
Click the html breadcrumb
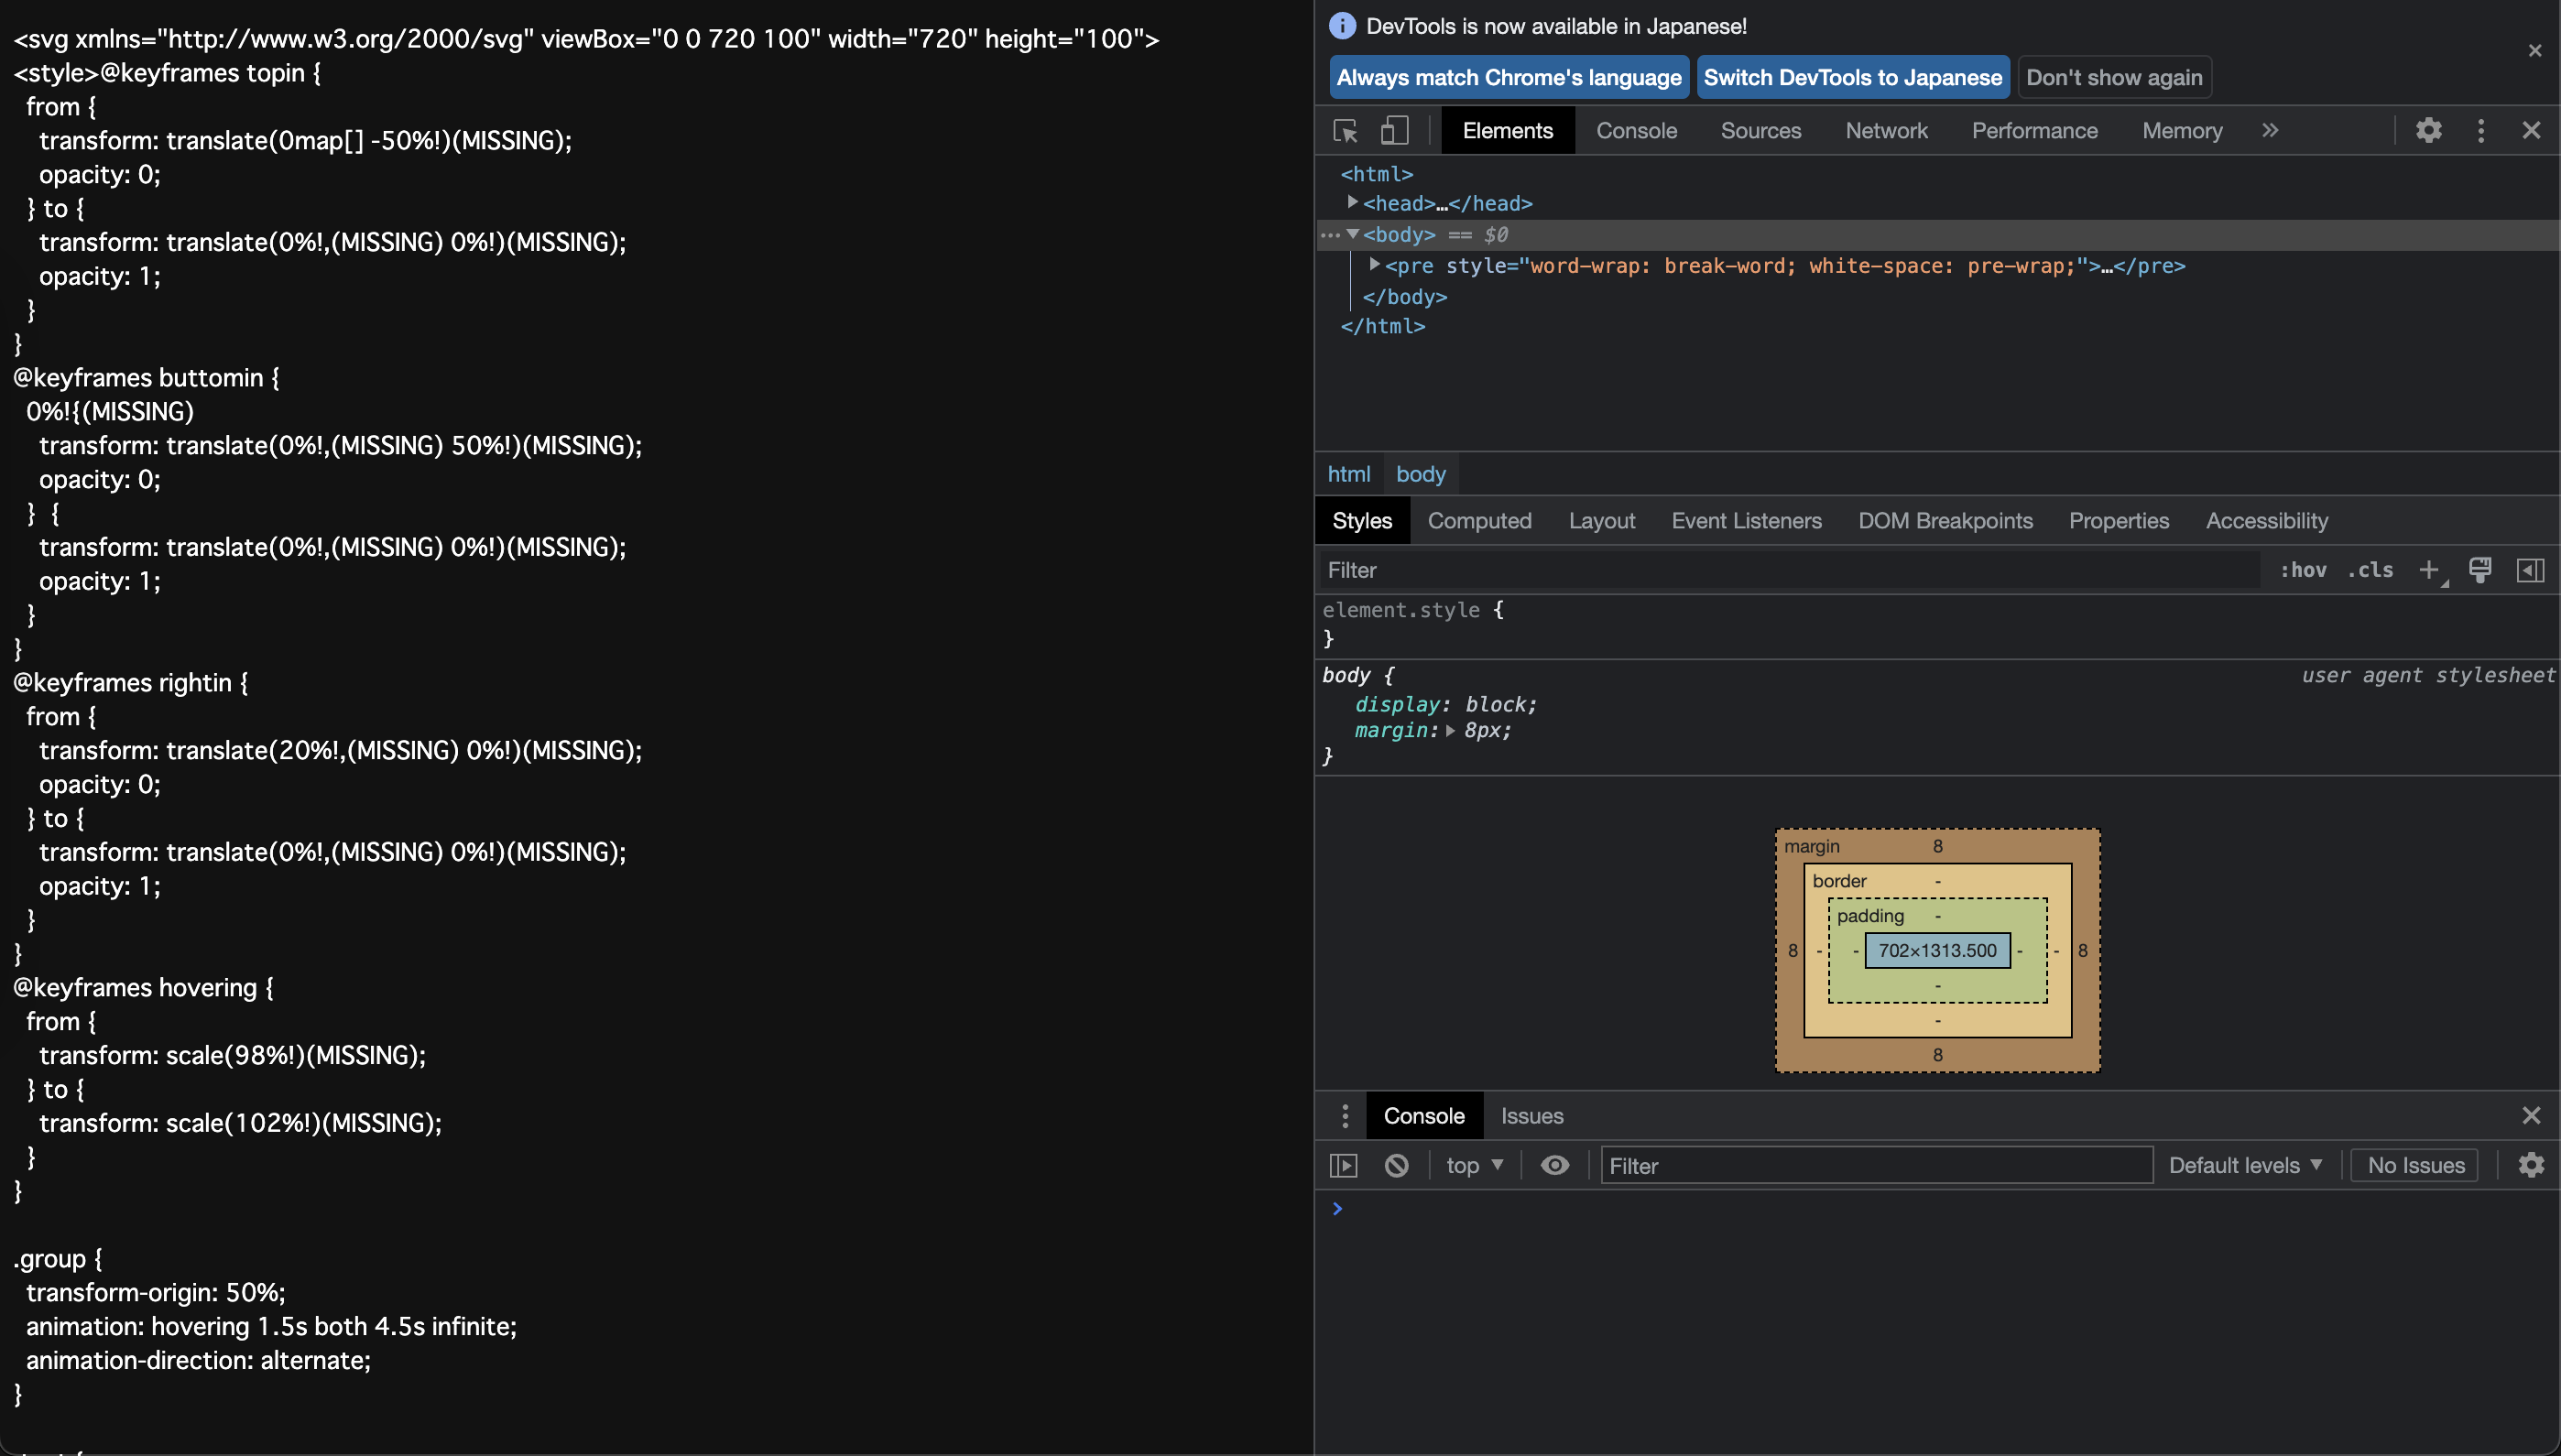[1348, 474]
